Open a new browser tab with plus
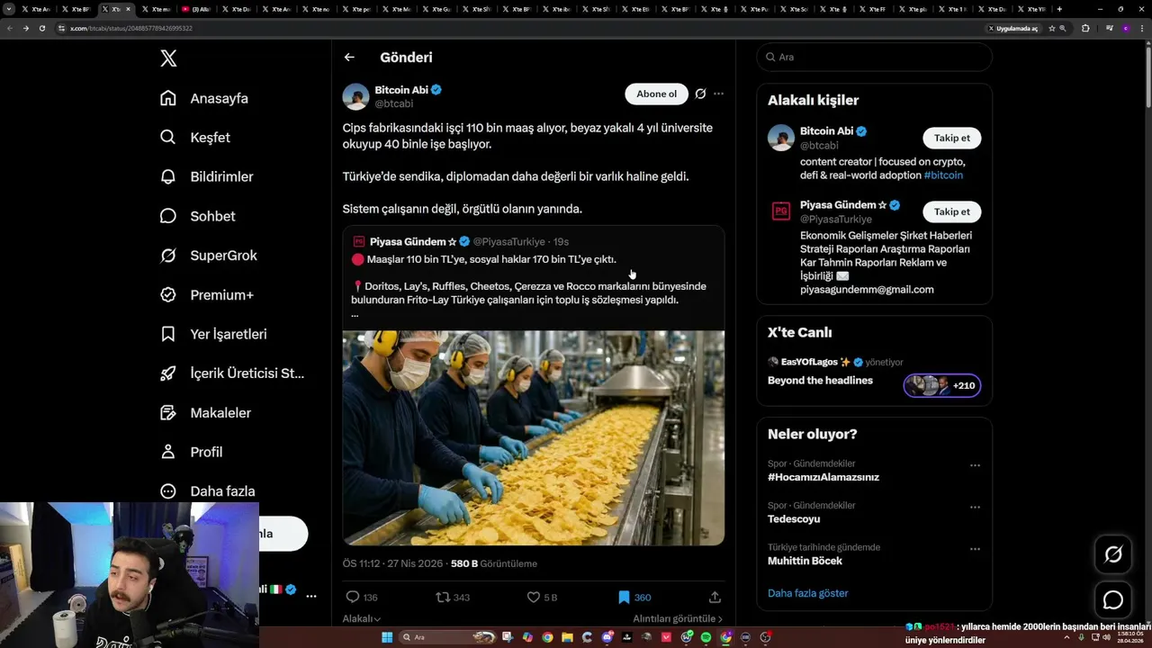The image size is (1152, 648). coord(1058,9)
